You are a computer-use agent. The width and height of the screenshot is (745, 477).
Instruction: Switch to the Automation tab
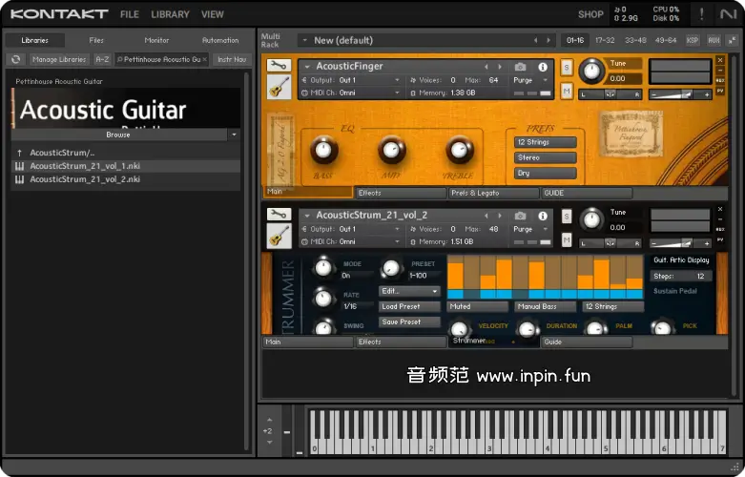[x=220, y=40]
